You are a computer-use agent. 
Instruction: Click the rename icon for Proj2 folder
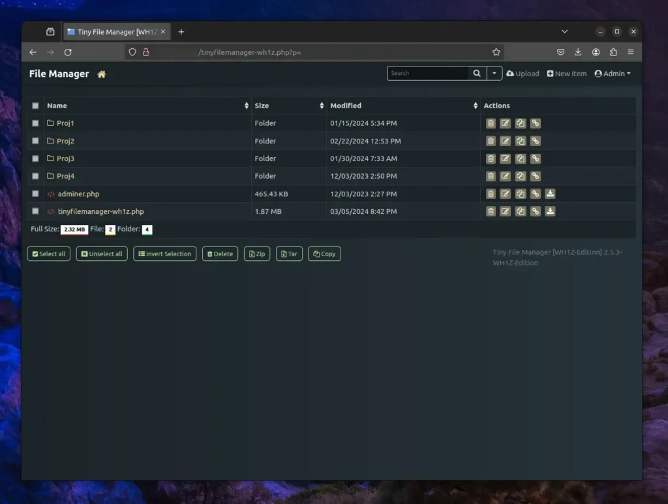[506, 141]
